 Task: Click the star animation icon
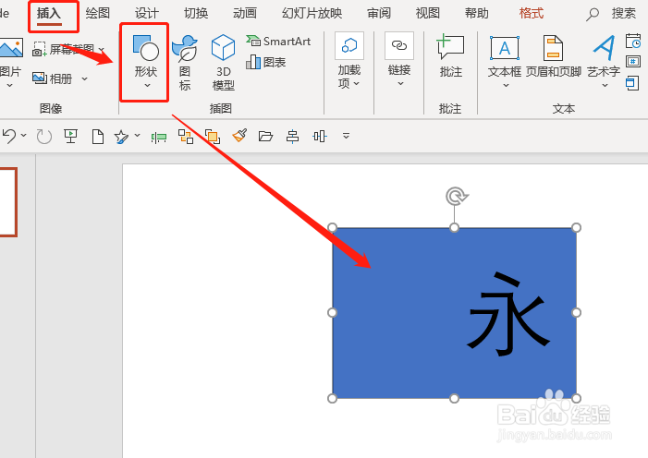pos(121,137)
